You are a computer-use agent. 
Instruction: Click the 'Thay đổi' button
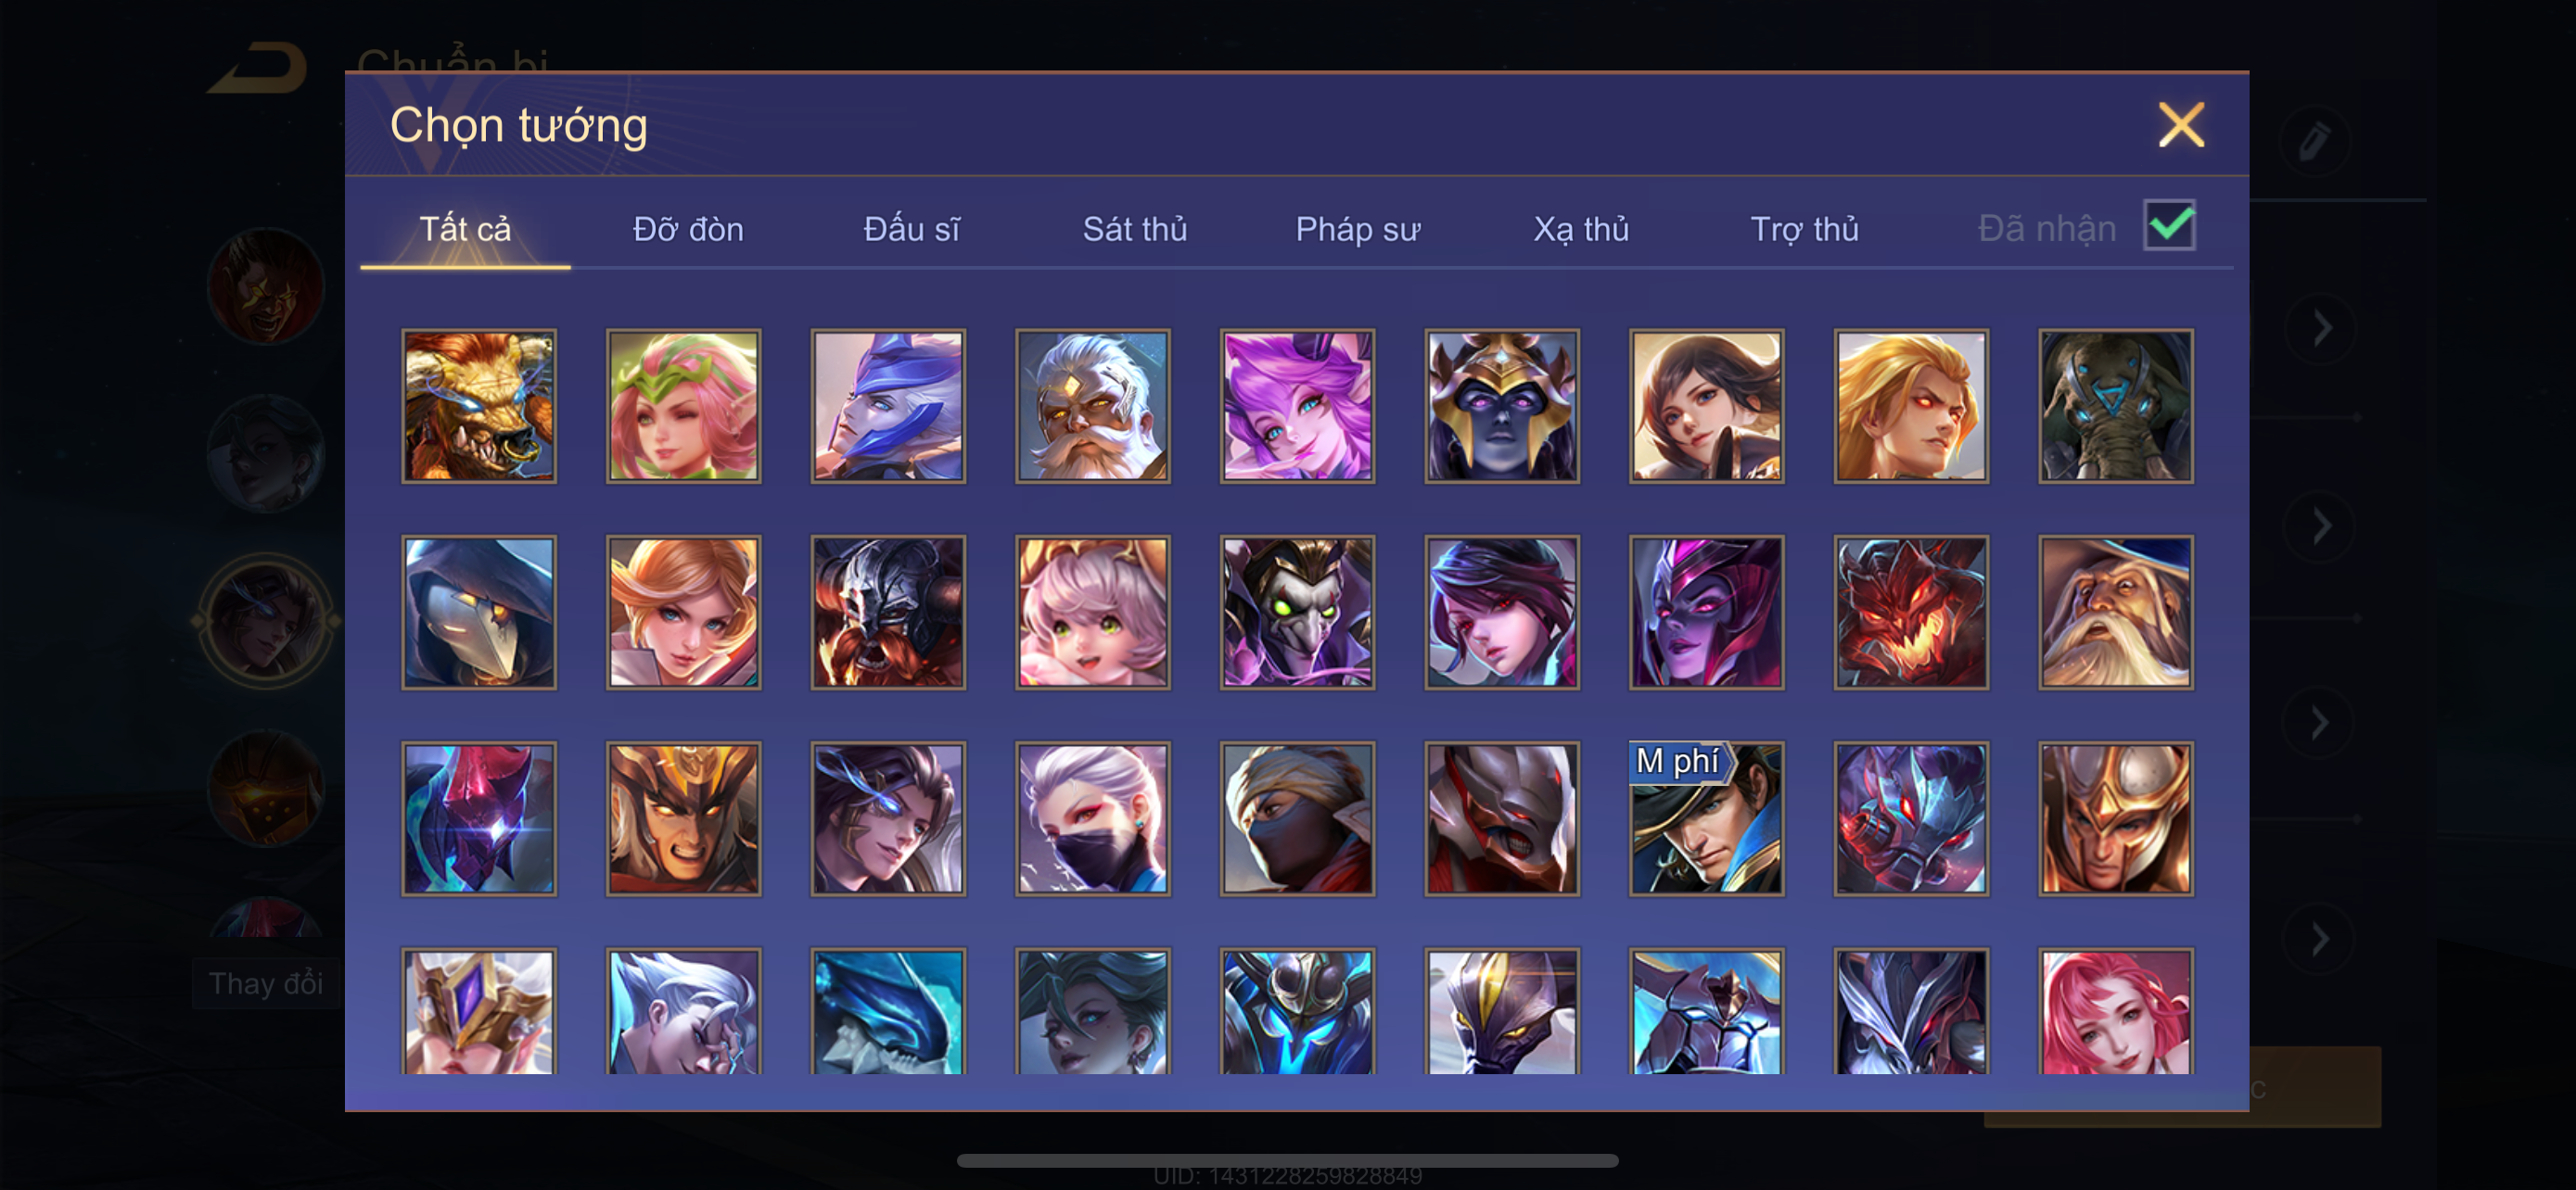coord(266,983)
